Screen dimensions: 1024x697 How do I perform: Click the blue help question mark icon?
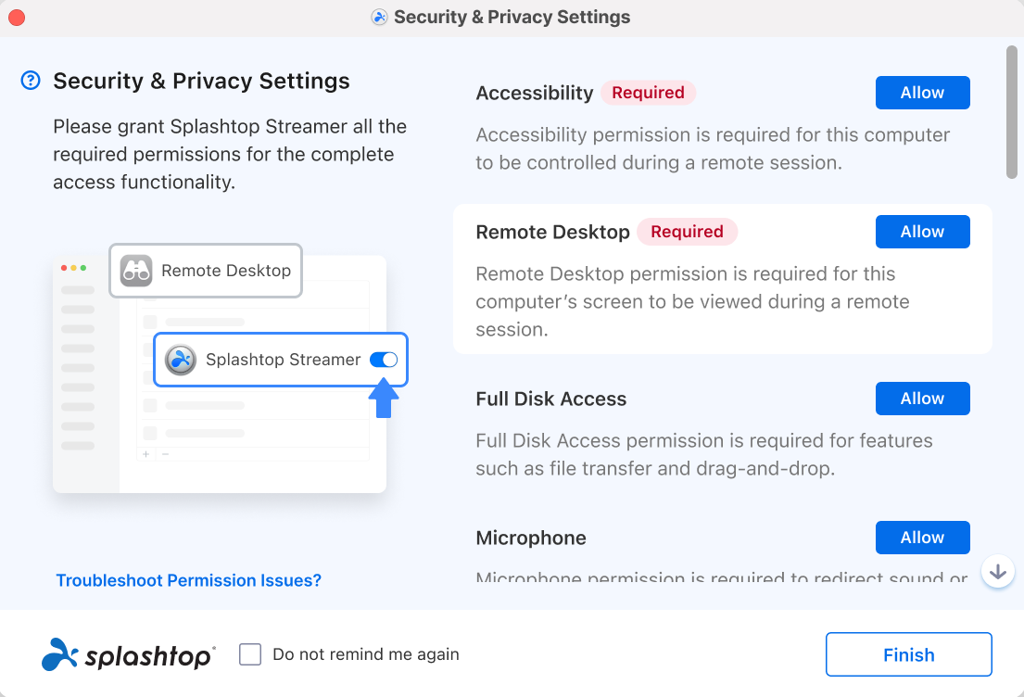pyautogui.click(x=31, y=81)
